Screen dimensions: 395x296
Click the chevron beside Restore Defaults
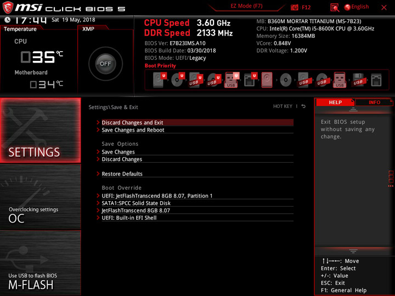(98, 174)
